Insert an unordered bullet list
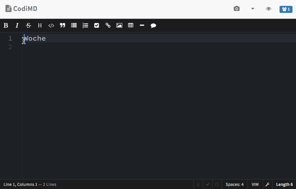This screenshot has width=296, height=189. 74,25
